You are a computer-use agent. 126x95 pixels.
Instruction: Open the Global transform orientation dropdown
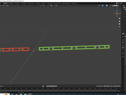coord(43,6)
